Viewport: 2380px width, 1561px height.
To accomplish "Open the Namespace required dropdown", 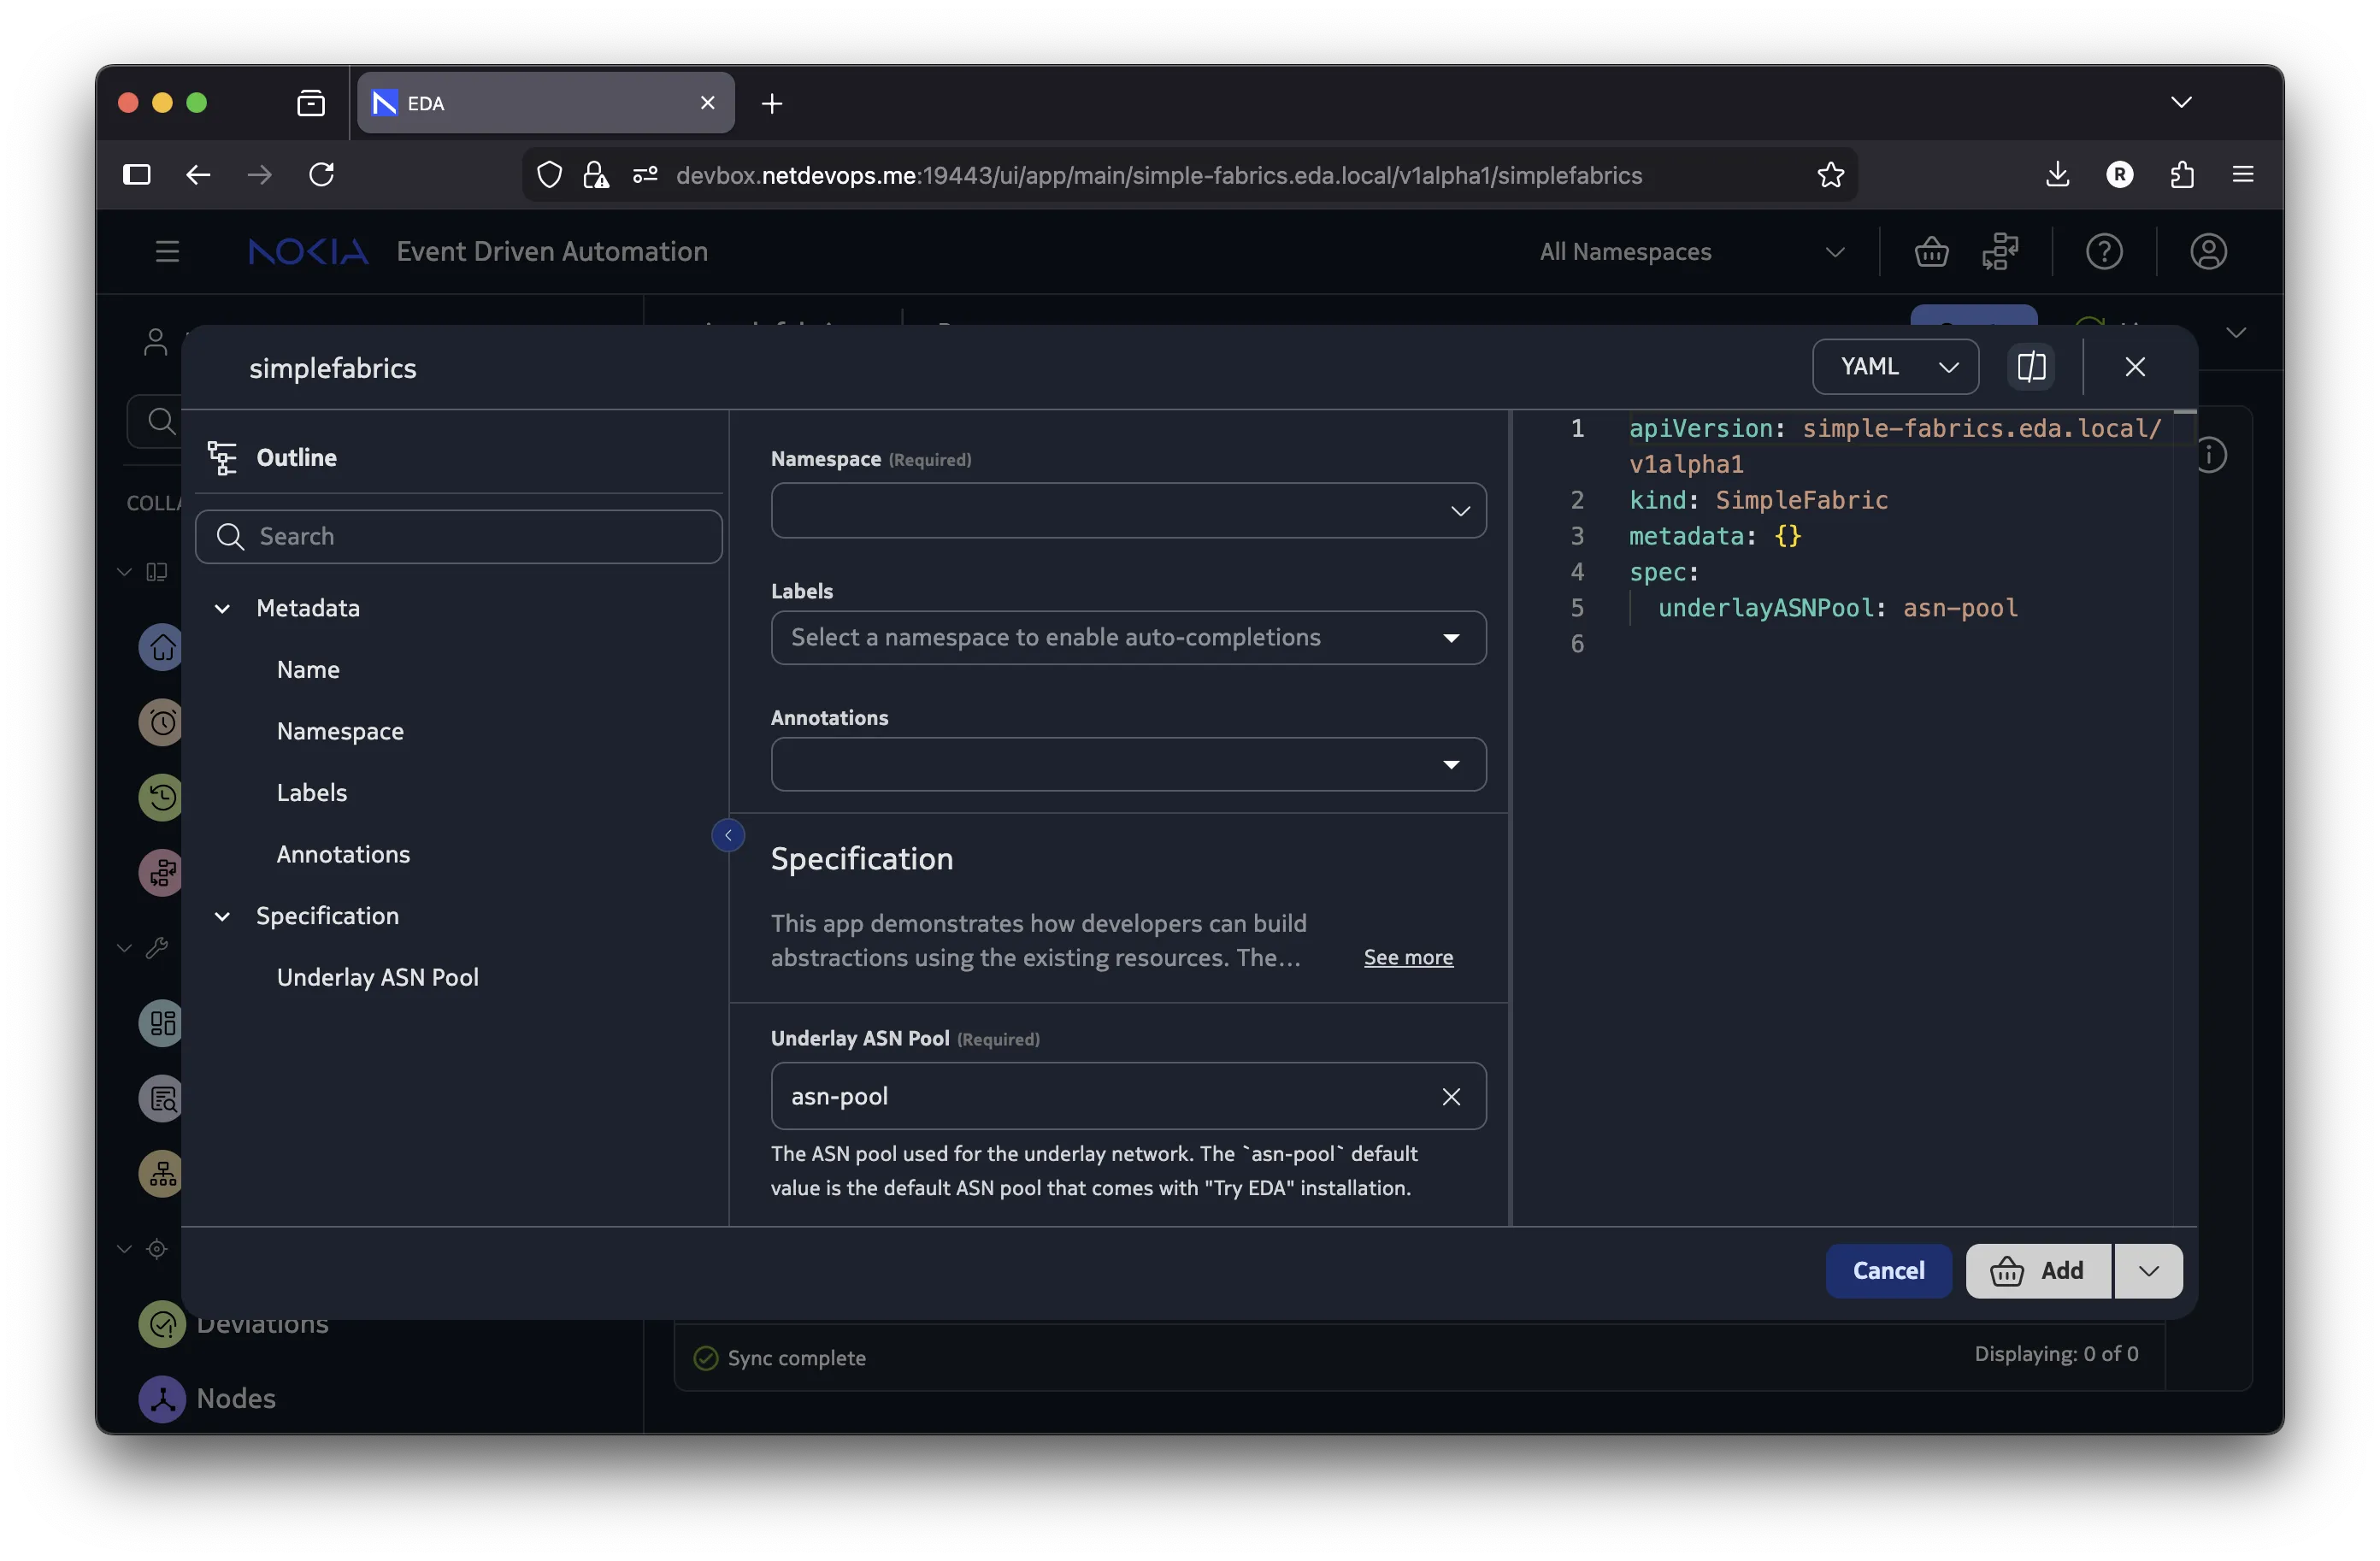I will (1128, 511).
